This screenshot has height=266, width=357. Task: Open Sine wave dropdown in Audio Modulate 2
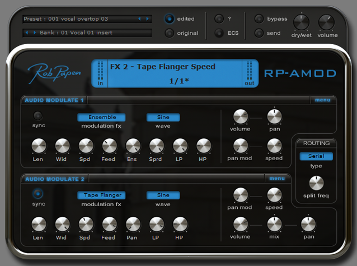click(x=163, y=195)
